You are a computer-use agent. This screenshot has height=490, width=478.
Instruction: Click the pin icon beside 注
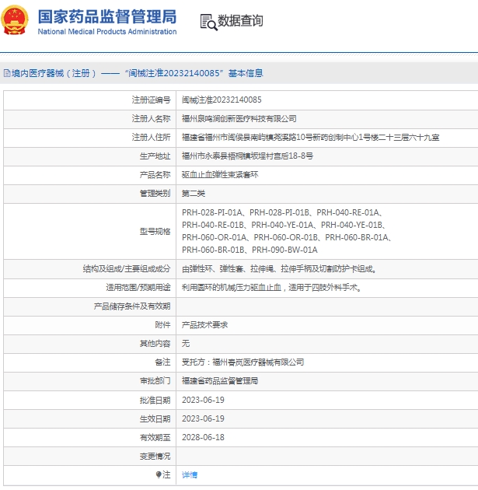point(159,474)
